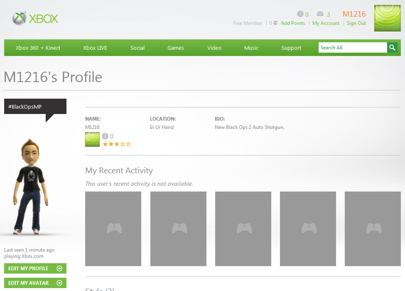Image resolution: width=405 pixels, height=291 pixels.
Task: Click the 'New Black Ops 2 Auto Shotgun.' bio text
Action: coord(250,127)
